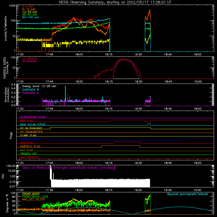Click the 100.00 tick value on SAS axis
This screenshot has height=217, width=217.
11,166
